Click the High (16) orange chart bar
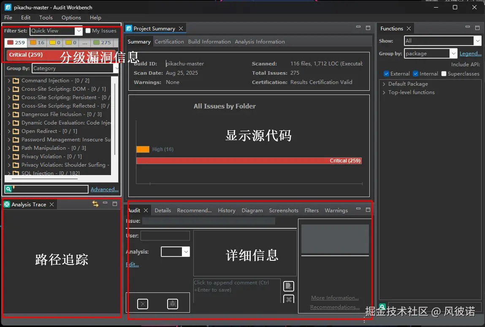The height and width of the screenshot is (327, 485). pos(143,149)
